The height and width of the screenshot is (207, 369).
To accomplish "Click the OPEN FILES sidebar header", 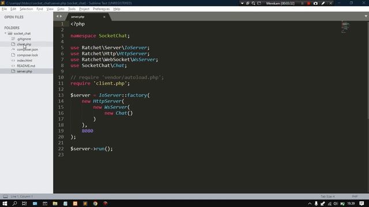I will pyautogui.click(x=14, y=17).
